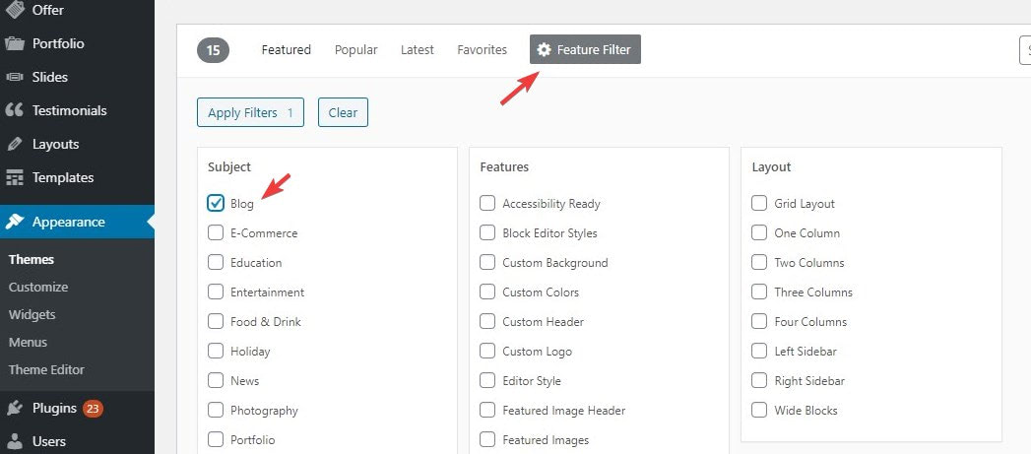Image resolution: width=1031 pixels, height=454 pixels.
Task: Tick the Accessibility Ready feature checkbox
Action: click(x=487, y=203)
